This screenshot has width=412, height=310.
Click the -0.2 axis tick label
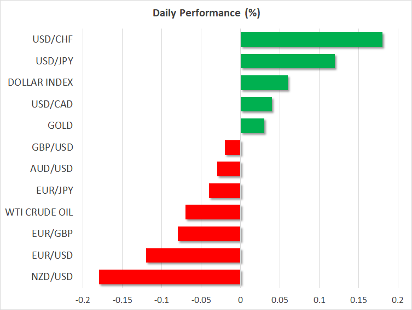pyautogui.click(x=83, y=301)
